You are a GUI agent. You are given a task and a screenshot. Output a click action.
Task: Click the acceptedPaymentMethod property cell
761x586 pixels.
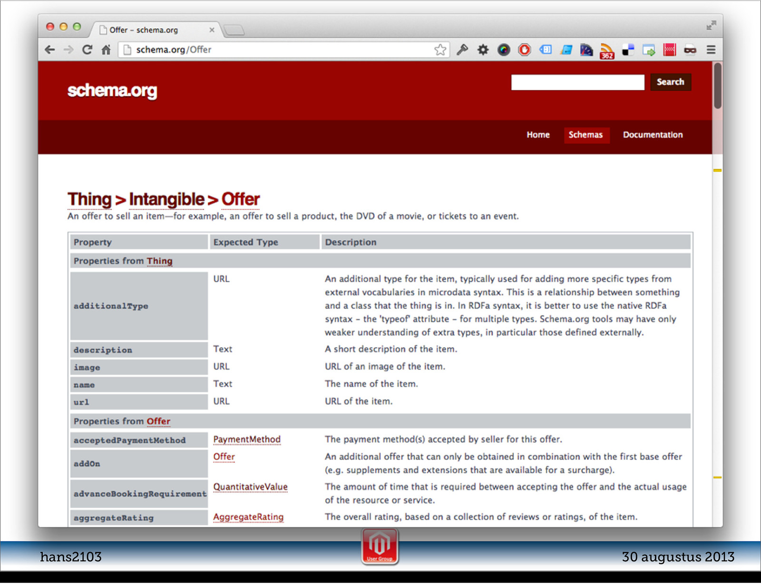[139, 440]
